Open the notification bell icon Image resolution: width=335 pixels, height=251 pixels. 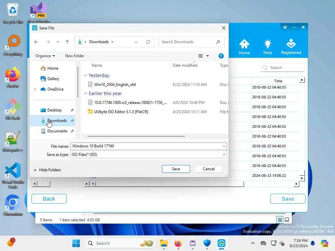(x=313, y=243)
